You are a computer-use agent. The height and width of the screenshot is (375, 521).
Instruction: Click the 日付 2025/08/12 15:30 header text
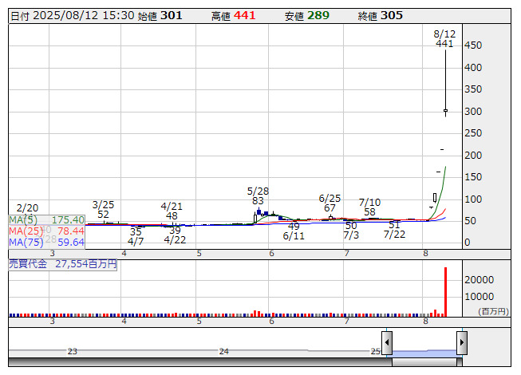pyautogui.click(x=72, y=15)
